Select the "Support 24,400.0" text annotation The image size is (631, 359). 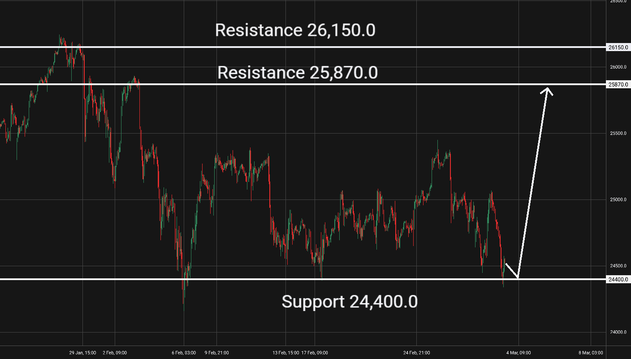click(x=350, y=302)
